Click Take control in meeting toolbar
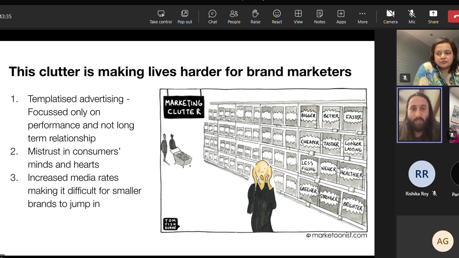 [x=161, y=17]
